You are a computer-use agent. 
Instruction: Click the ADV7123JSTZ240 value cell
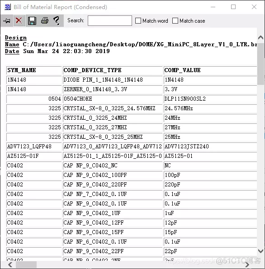210,147
